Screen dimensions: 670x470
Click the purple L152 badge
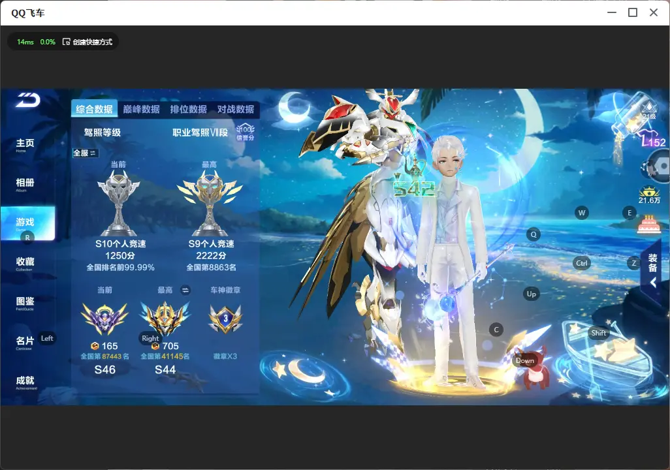click(x=654, y=141)
